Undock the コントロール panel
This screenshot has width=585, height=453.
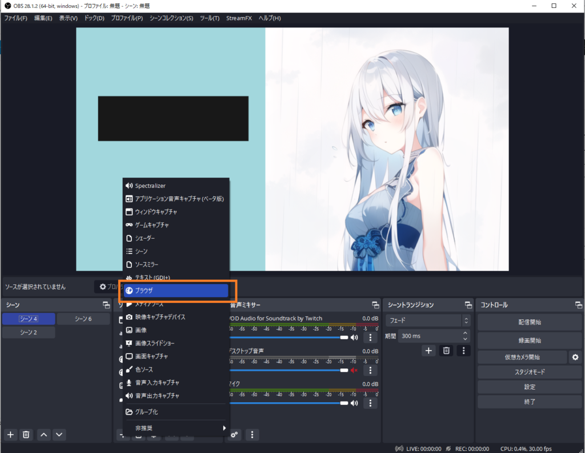pos(579,305)
